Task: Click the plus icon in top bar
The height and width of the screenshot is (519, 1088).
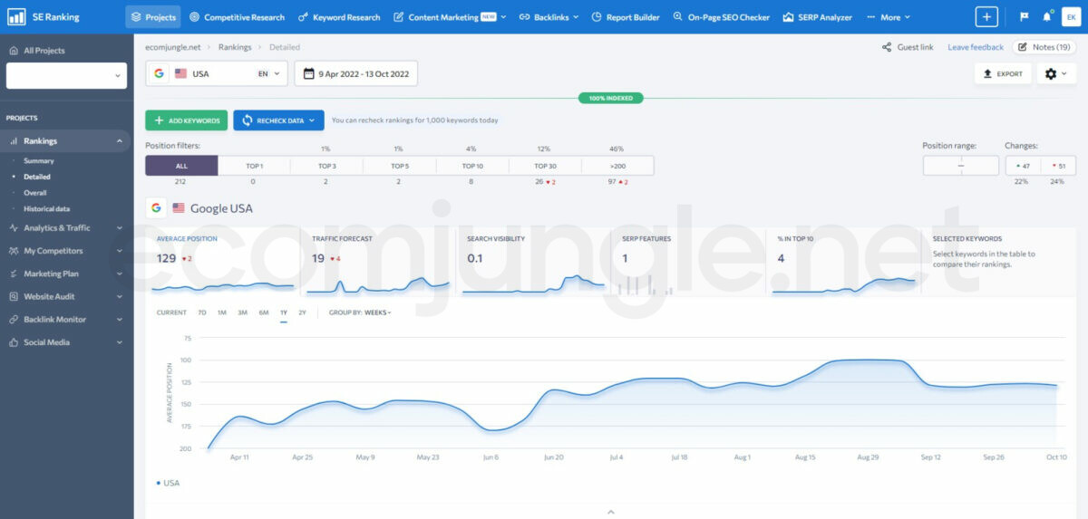Action: click(986, 17)
